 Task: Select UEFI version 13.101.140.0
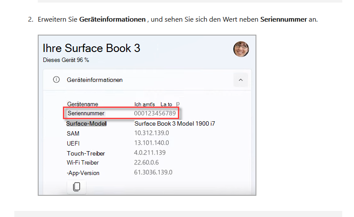point(151,143)
